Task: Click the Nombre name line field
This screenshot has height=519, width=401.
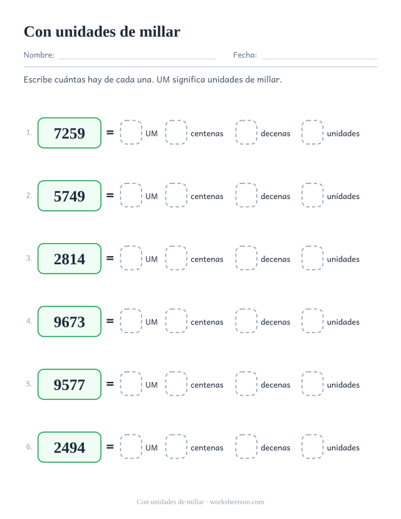Action: (137, 55)
